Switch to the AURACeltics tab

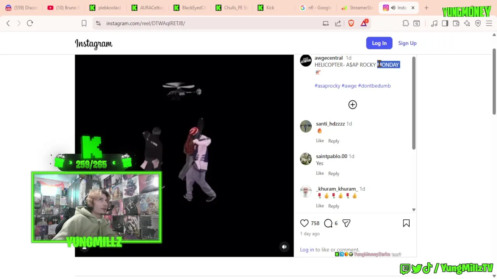[x=148, y=8]
